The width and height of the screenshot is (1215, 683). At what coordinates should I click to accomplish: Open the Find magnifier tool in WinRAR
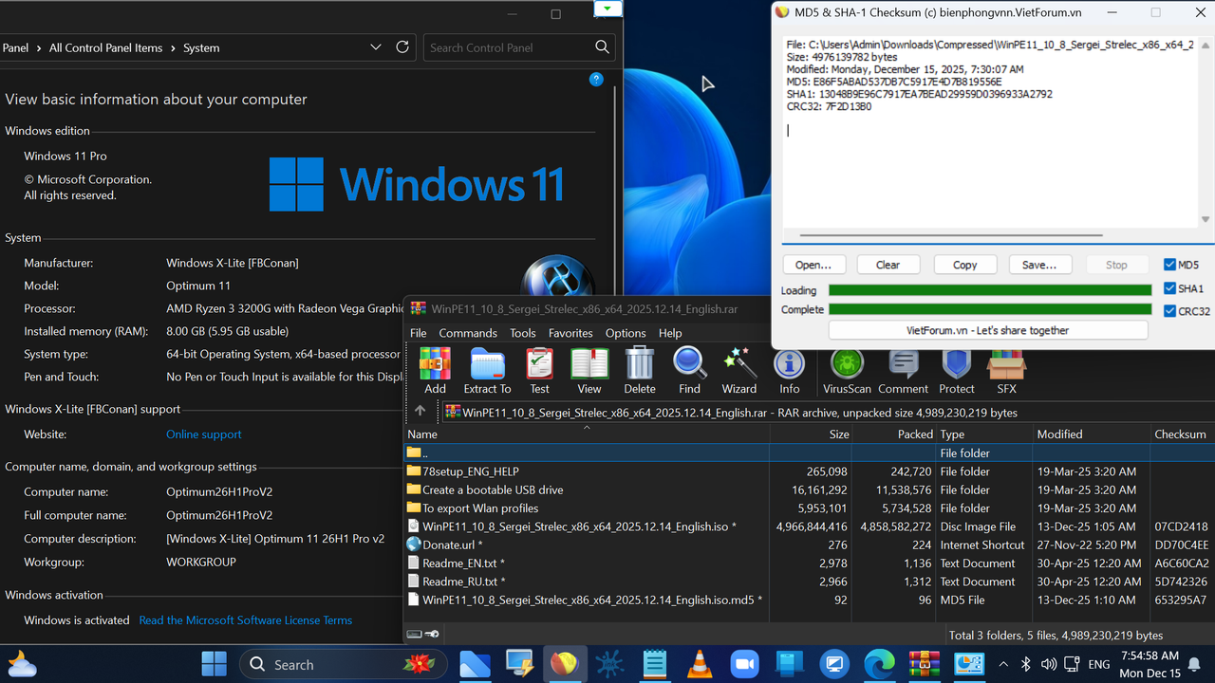(x=689, y=370)
